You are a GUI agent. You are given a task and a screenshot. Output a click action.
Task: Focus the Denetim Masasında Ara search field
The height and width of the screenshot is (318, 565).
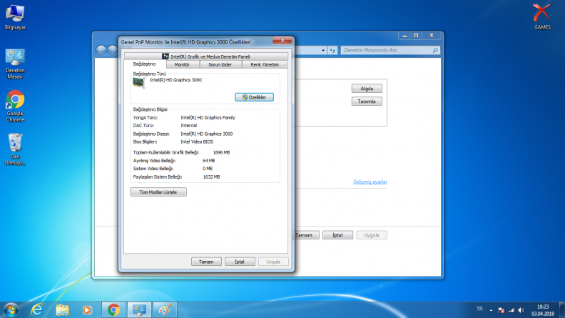click(386, 50)
